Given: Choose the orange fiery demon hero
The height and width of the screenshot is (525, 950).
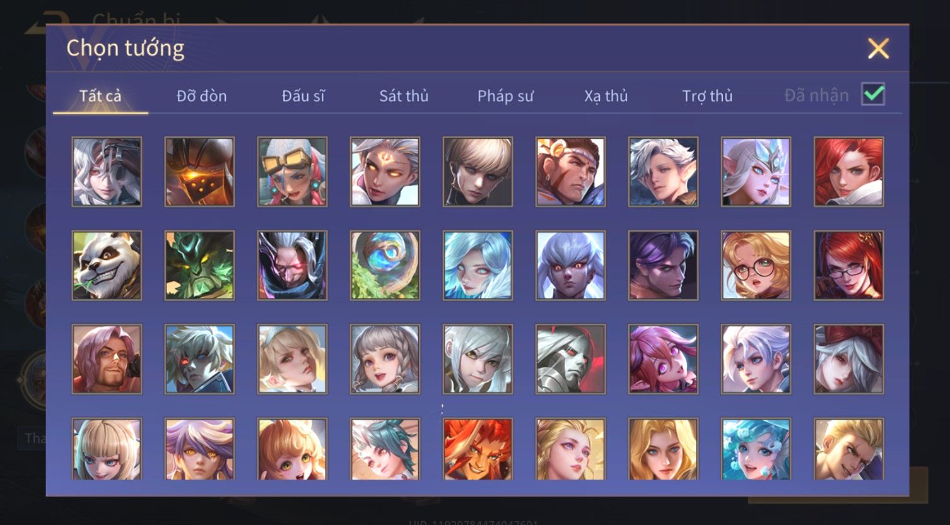Looking at the screenshot, I should 478,449.
